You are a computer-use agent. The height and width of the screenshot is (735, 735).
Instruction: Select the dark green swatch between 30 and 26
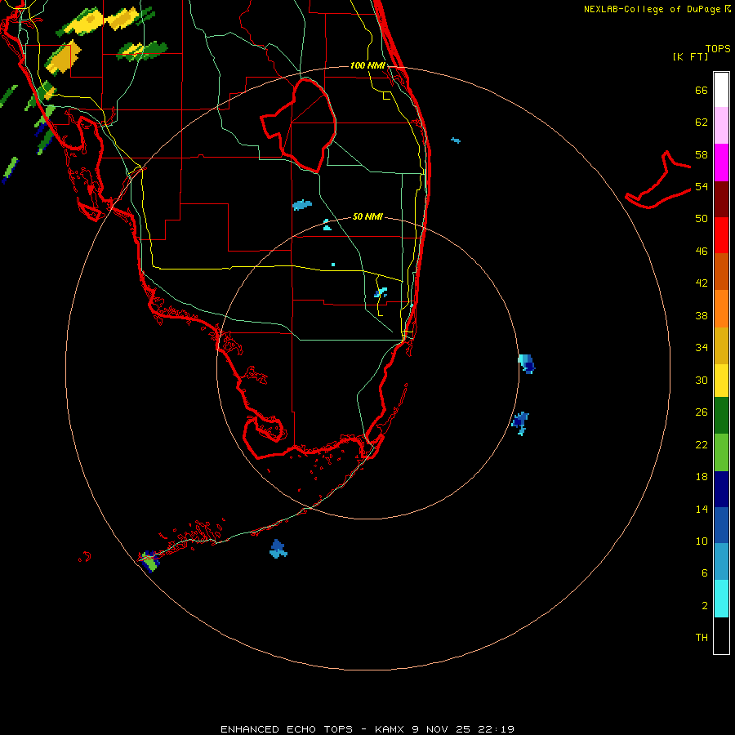pos(721,416)
